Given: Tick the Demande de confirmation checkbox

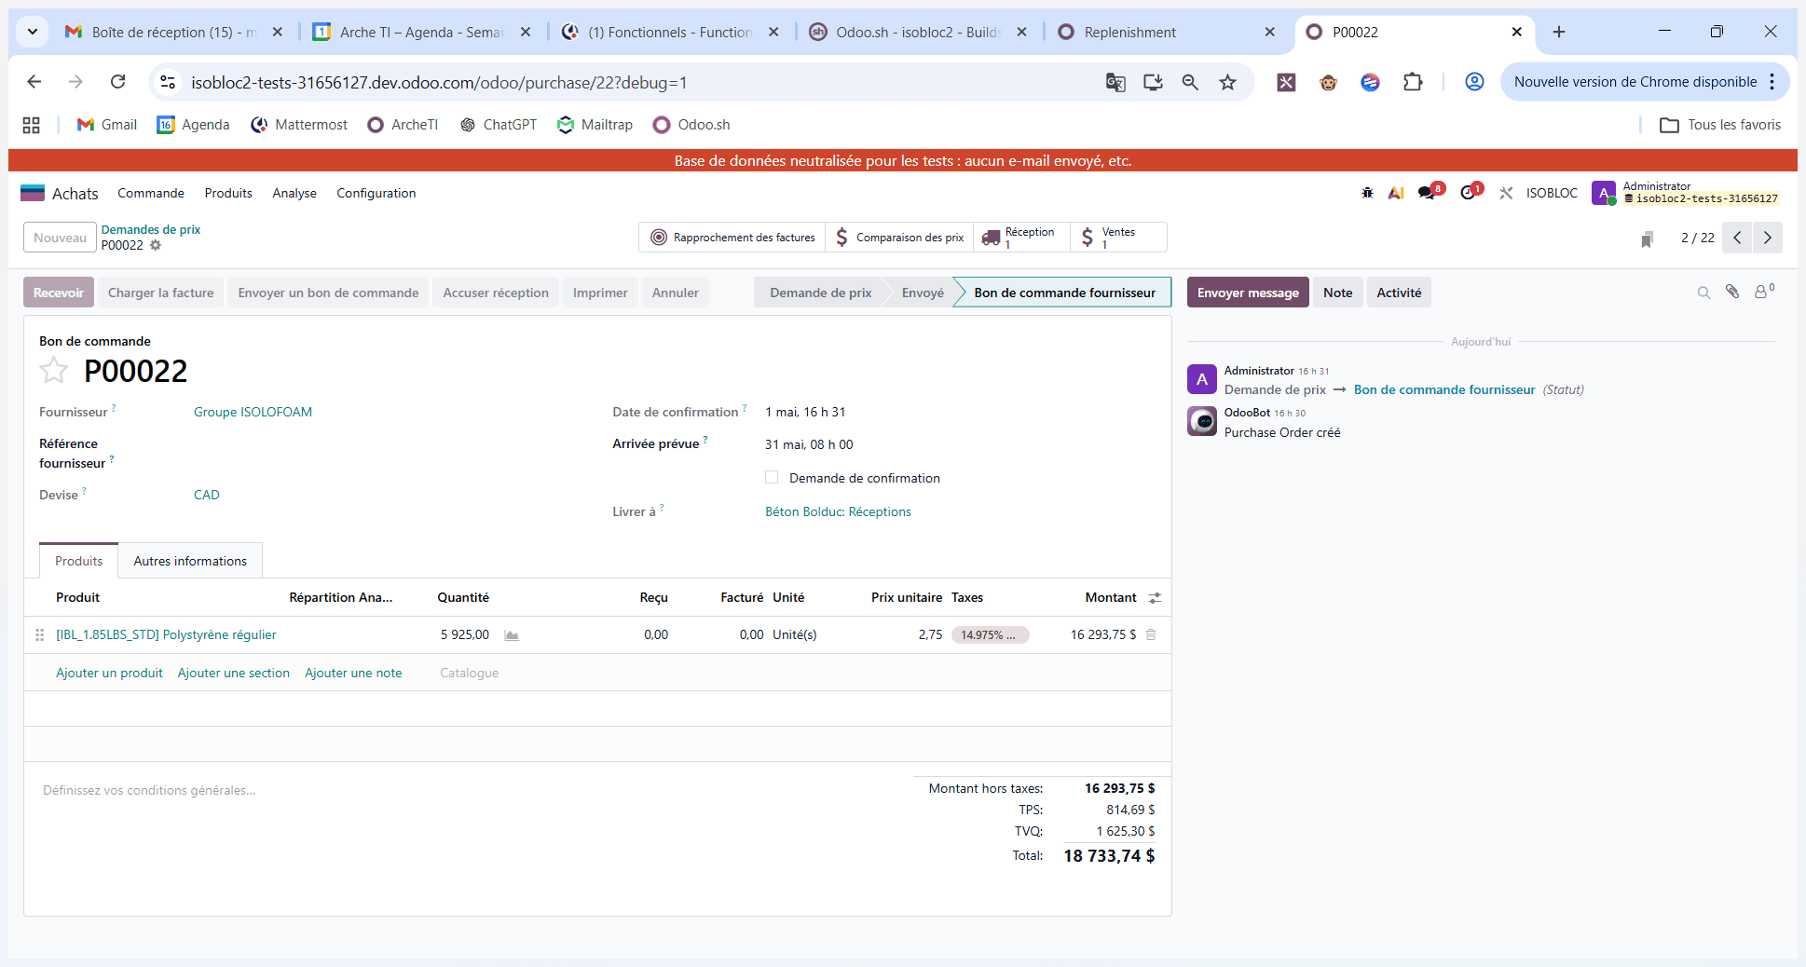Looking at the screenshot, I should tap(772, 477).
